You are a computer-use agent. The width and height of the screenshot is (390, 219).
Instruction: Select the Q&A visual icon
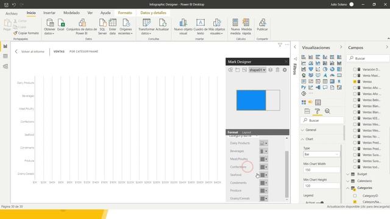(x=325, y=88)
